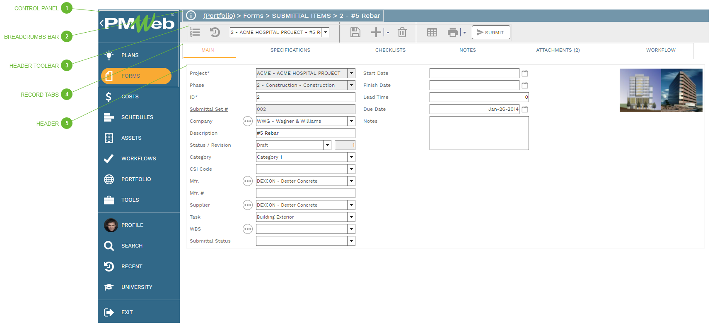Click the history icon in header toolbar
The height and width of the screenshot is (324, 710).
click(x=215, y=32)
